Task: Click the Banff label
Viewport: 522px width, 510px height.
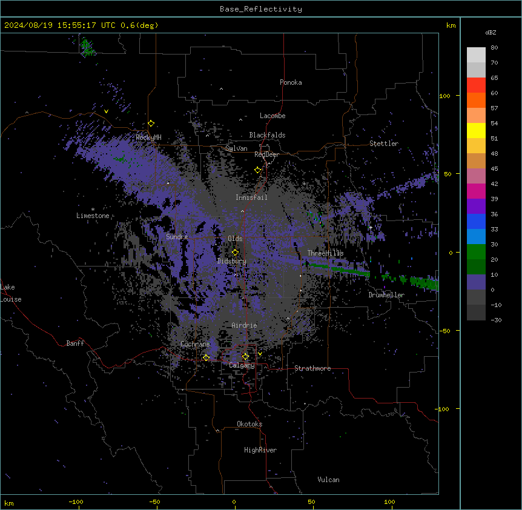Action: (75, 343)
